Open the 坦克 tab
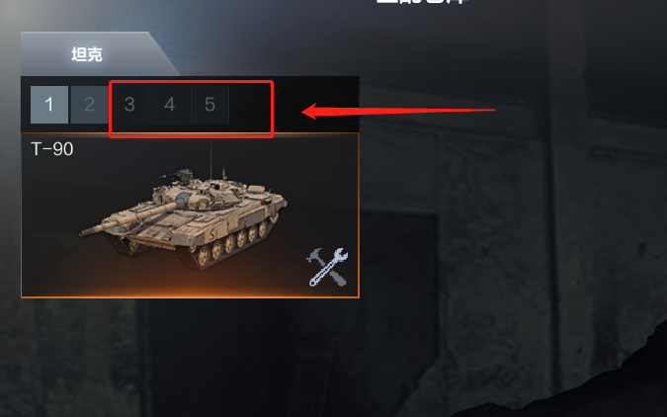Image resolution: width=667 pixels, height=417 pixels. [x=87, y=54]
